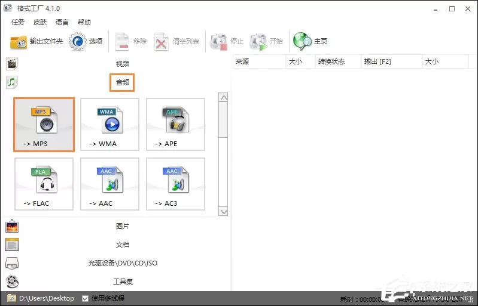Open the 主页 homepage globe icon
The width and height of the screenshot is (478, 306).
pos(302,41)
